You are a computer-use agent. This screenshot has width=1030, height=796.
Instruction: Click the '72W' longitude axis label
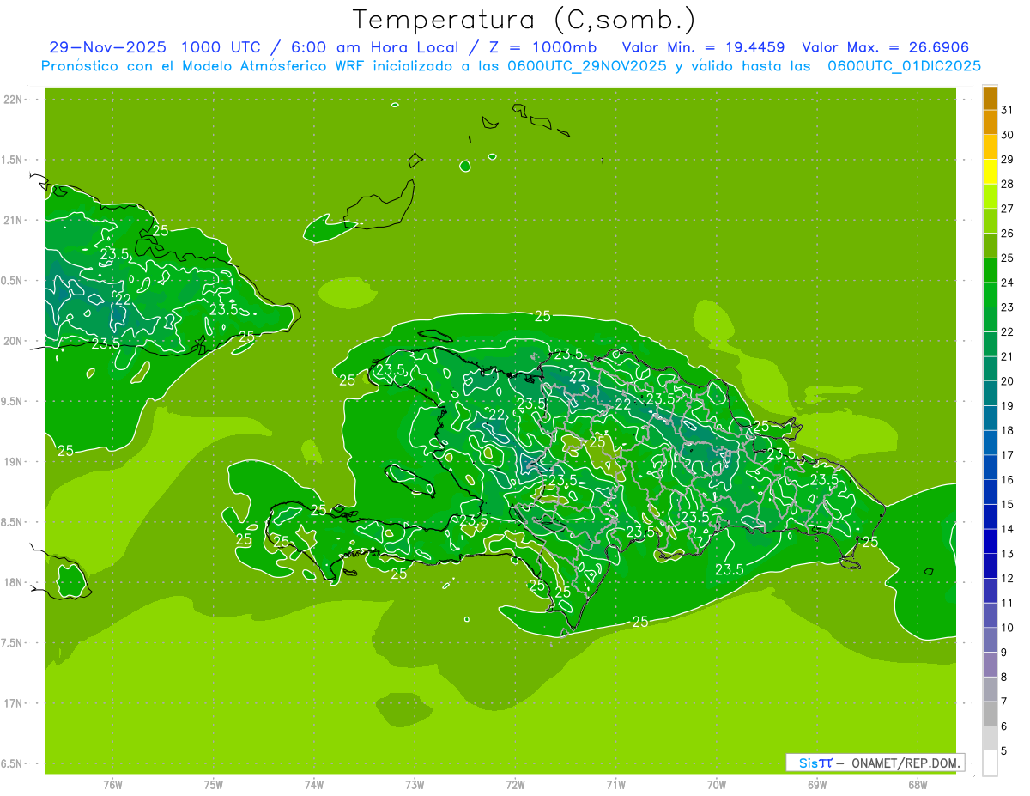515,785
